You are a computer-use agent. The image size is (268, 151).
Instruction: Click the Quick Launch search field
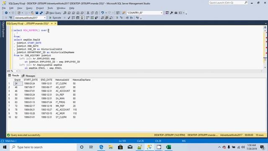click(x=228, y=3)
